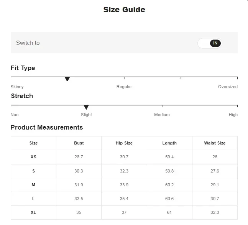The image size is (248, 225).
Task: Select the XL size row label
Action: click(34, 212)
